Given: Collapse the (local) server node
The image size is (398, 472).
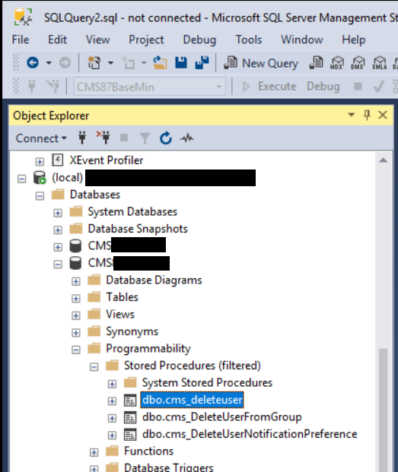Looking at the screenshot, I should click(22, 179).
